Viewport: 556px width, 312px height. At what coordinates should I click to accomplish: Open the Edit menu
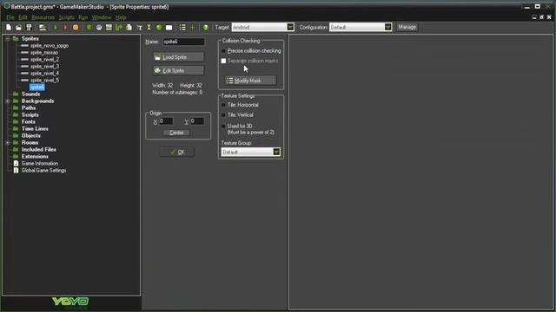coord(23,17)
